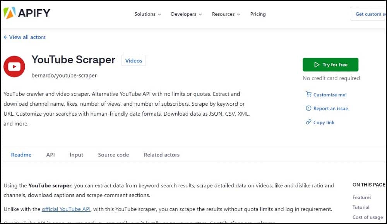Select the Readme tab
The height and width of the screenshot is (224, 387).
(21, 155)
